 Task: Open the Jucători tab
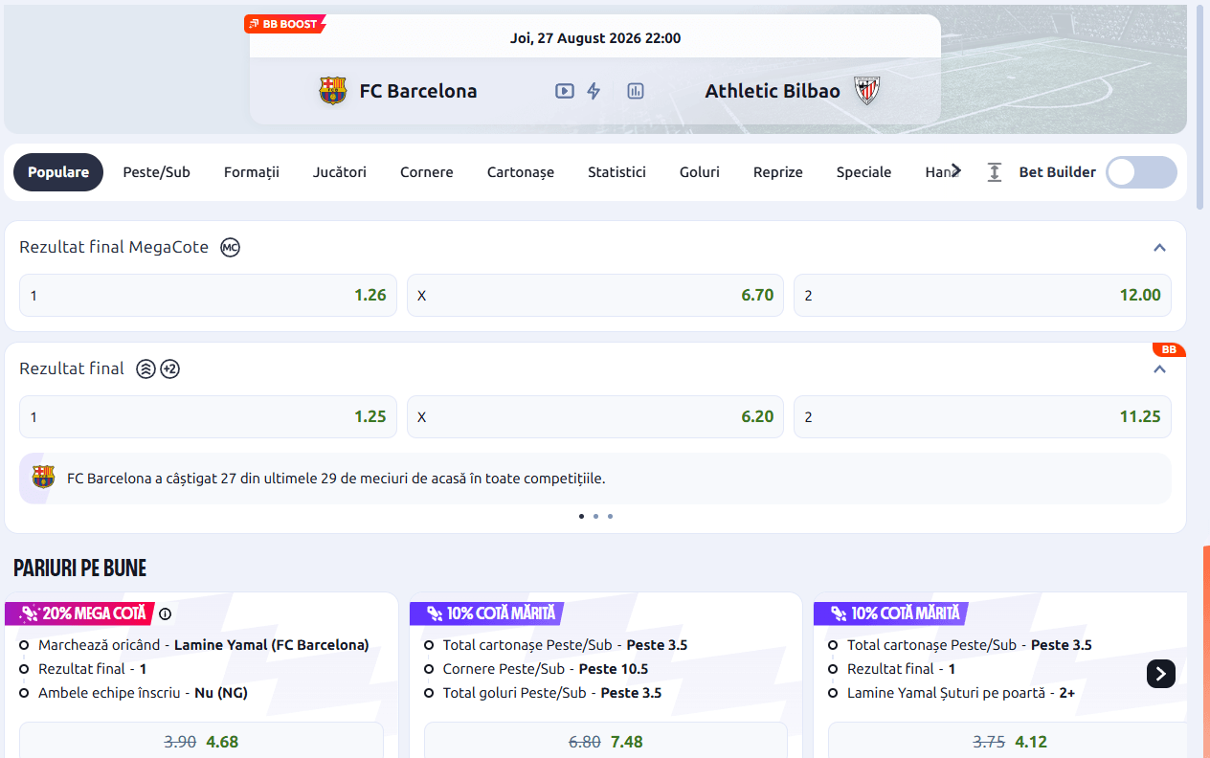[x=340, y=172]
